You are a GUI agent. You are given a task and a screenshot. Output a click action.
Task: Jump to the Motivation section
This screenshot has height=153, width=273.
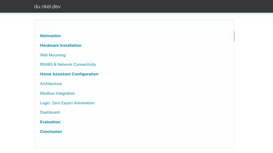pyautogui.click(x=51, y=36)
